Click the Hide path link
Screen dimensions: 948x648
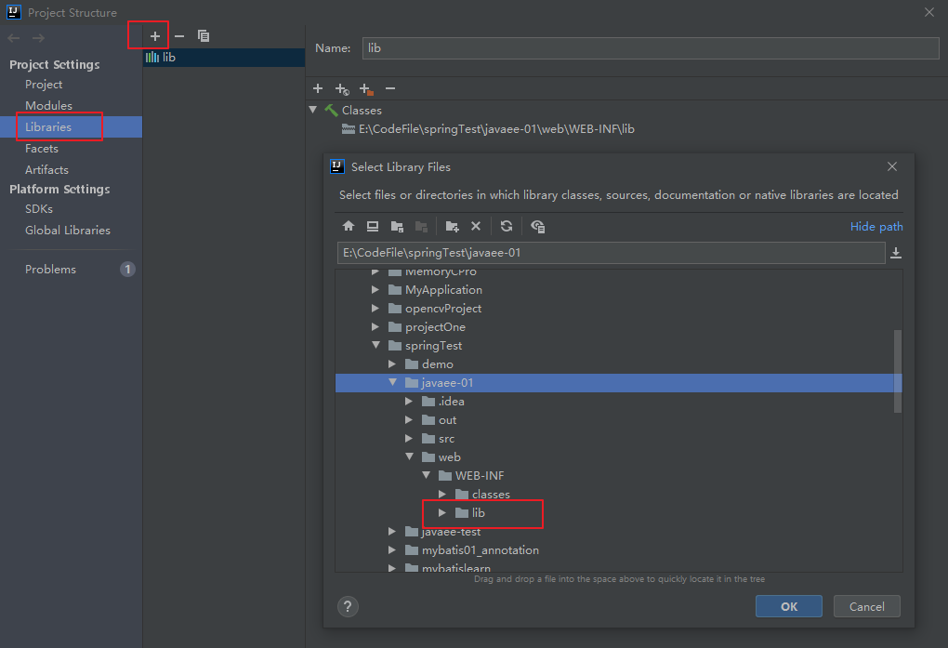pos(876,227)
